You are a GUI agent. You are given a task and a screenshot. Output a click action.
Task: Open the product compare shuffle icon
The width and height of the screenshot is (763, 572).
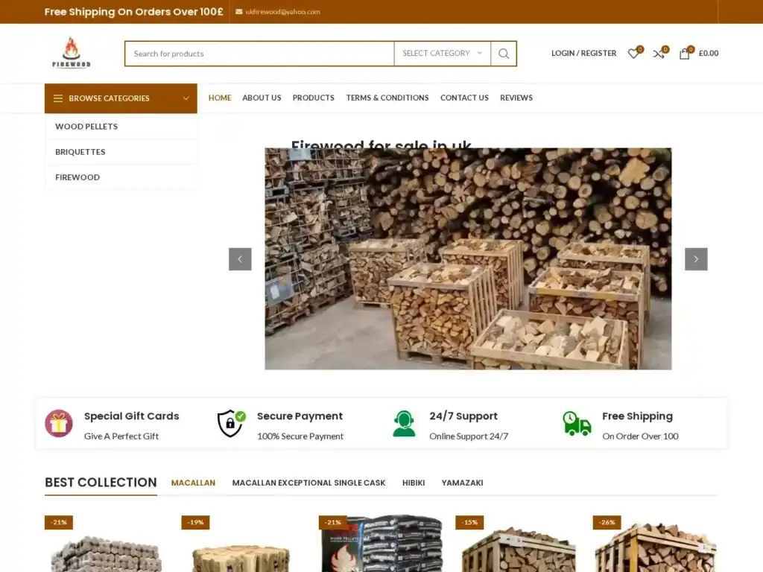point(658,54)
